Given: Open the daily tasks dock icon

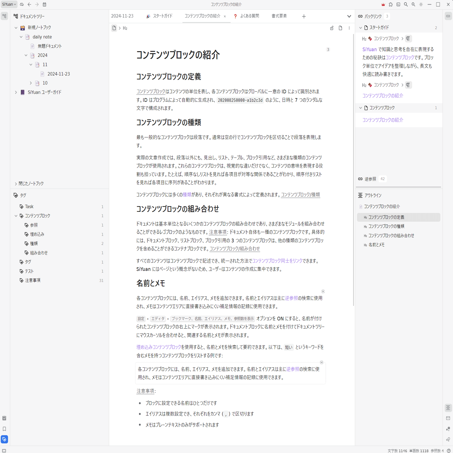Looking at the screenshot, I should pos(5,418).
